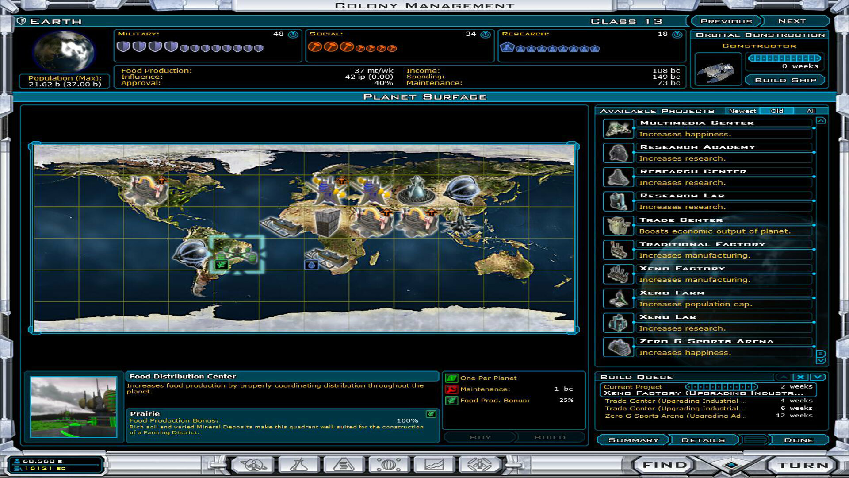The width and height of the screenshot is (849, 478).
Task: Switch project filter to Newest
Action: click(x=743, y=111)
